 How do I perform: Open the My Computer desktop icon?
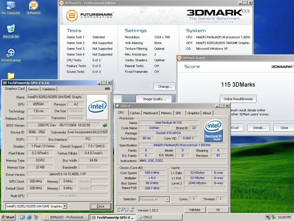(x=11, y=7)
